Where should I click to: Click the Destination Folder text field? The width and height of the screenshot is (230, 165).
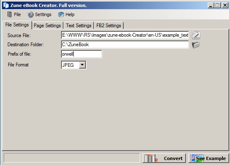pyautogui.click(x=125, y=45)
